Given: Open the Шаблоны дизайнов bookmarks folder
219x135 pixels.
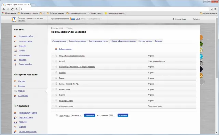Looking at the screenshot, I should pyautogui.click(x=76, y=13).
